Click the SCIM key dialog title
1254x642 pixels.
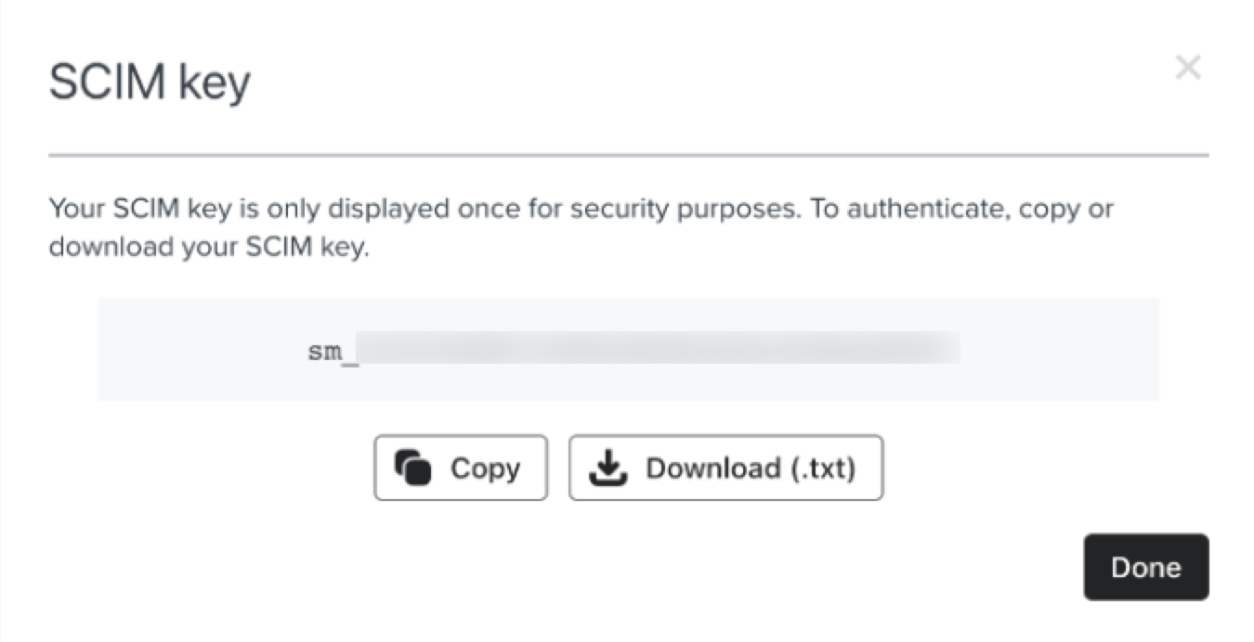149,81
